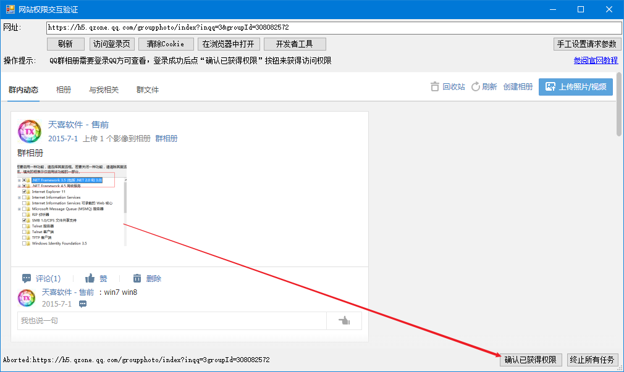Click the vertical scrollbar of the page
Image resolution: width=624 pixels, height=372 pixels.
pyautogui.click(x=619, y=104)
